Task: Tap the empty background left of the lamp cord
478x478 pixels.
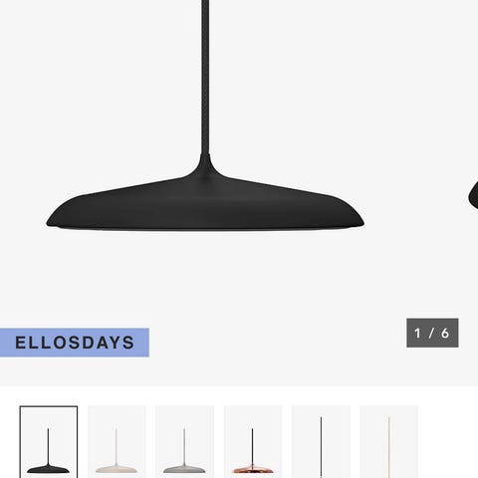Action: click(100, 83)
